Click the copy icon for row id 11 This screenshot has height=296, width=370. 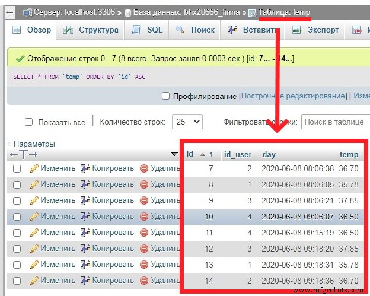(x=85, y=233)
